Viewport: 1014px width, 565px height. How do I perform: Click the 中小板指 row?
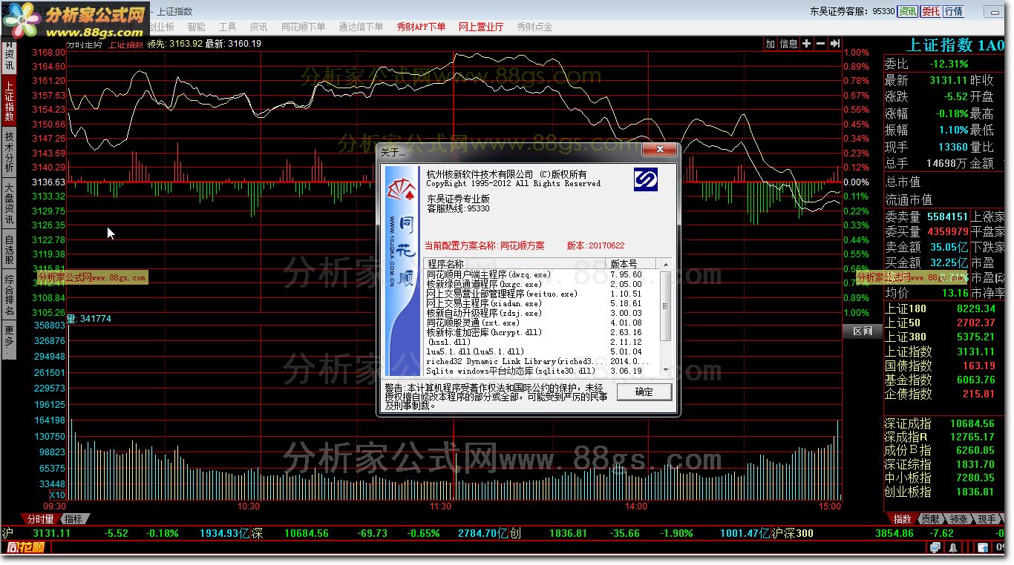tap(944, 478)
